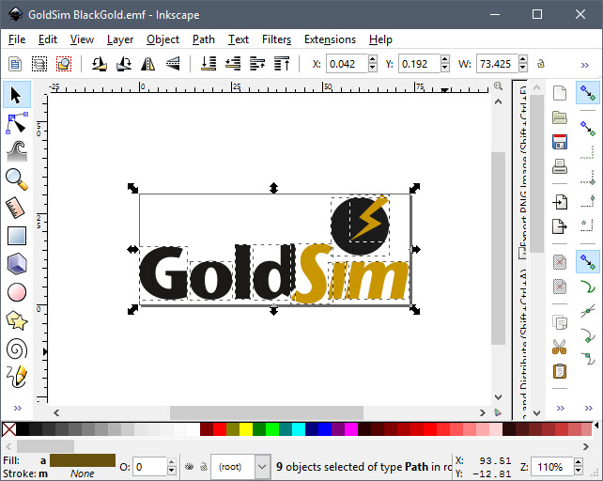Screen dimensions: 603x481
Task: Open the File menu
Action: coord(17,39)
